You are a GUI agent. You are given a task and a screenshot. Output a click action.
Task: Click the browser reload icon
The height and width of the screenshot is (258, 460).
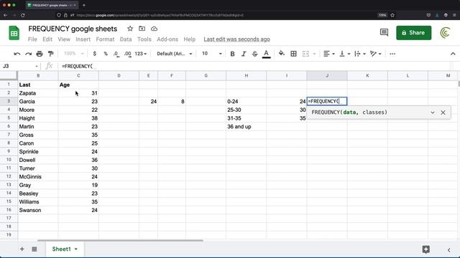(x=23, y=15)
